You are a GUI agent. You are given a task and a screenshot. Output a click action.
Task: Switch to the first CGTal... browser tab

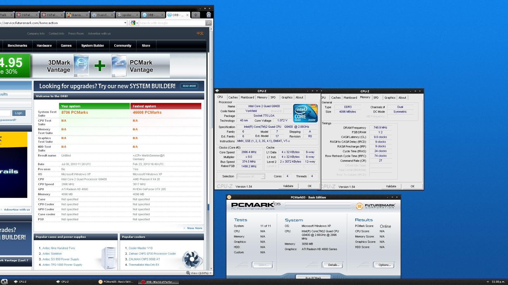28,15
